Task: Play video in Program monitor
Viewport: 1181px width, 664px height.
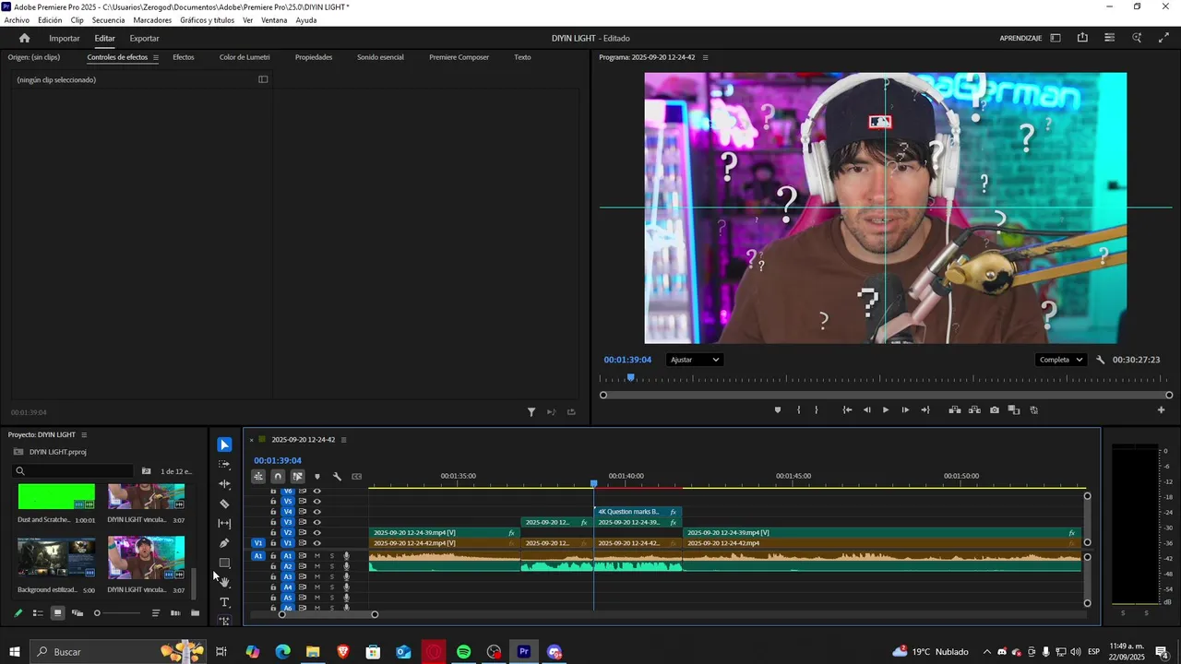Action: tap(886, 410)
